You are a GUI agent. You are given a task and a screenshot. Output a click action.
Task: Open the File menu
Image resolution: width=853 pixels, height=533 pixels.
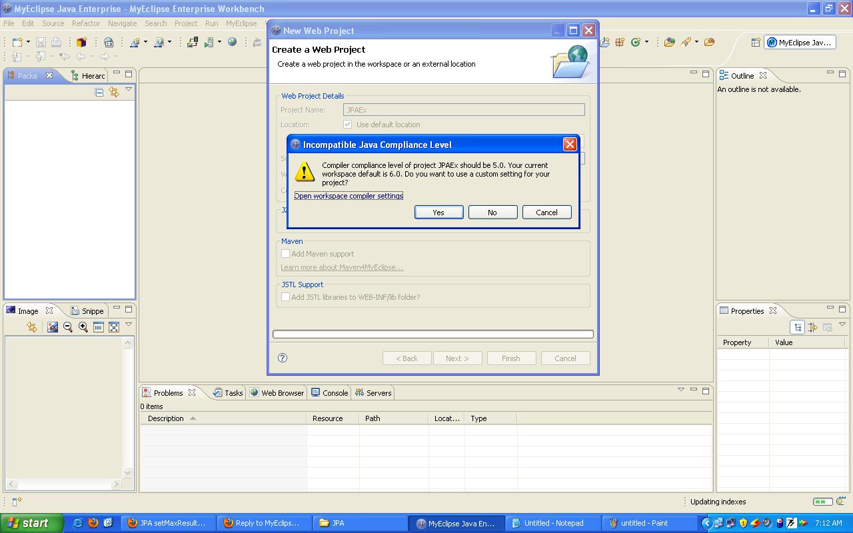tap(9, 23)
